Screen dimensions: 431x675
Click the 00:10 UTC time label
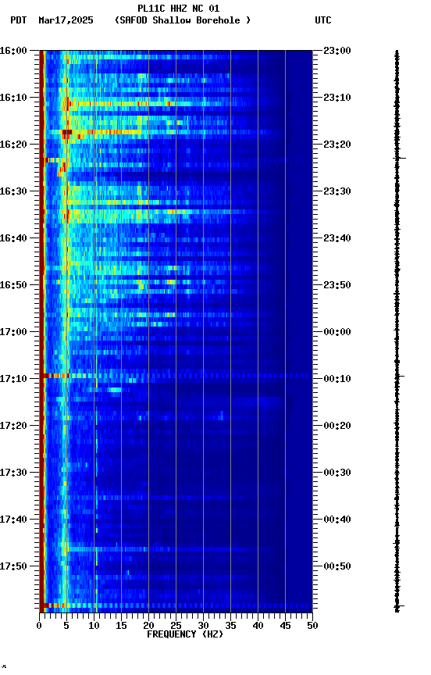pos(337,379)
